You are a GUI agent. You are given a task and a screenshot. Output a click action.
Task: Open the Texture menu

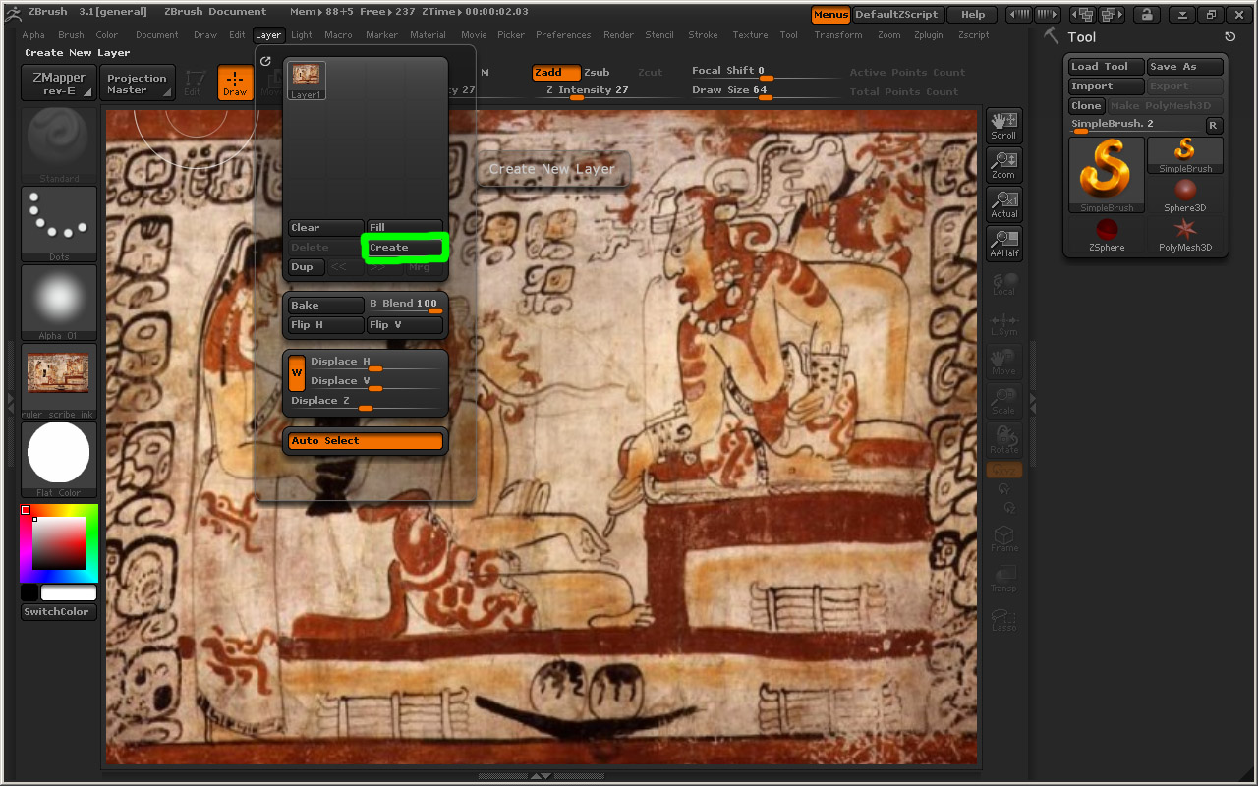coord(750,34)
